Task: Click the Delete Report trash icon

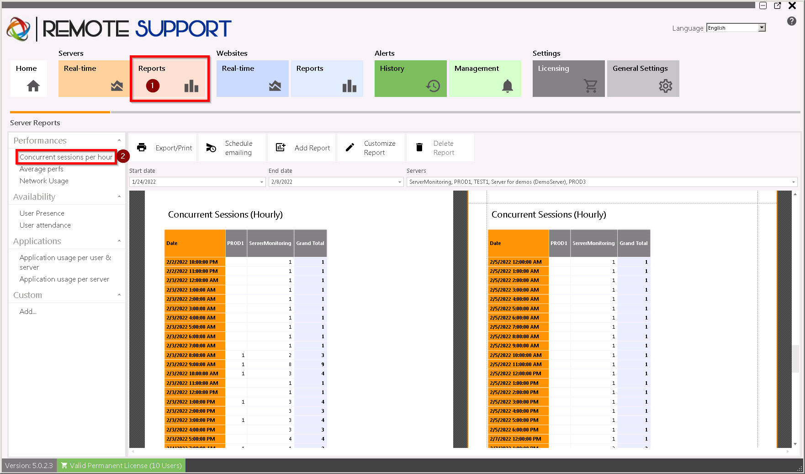Action: (x=419, y=147)
